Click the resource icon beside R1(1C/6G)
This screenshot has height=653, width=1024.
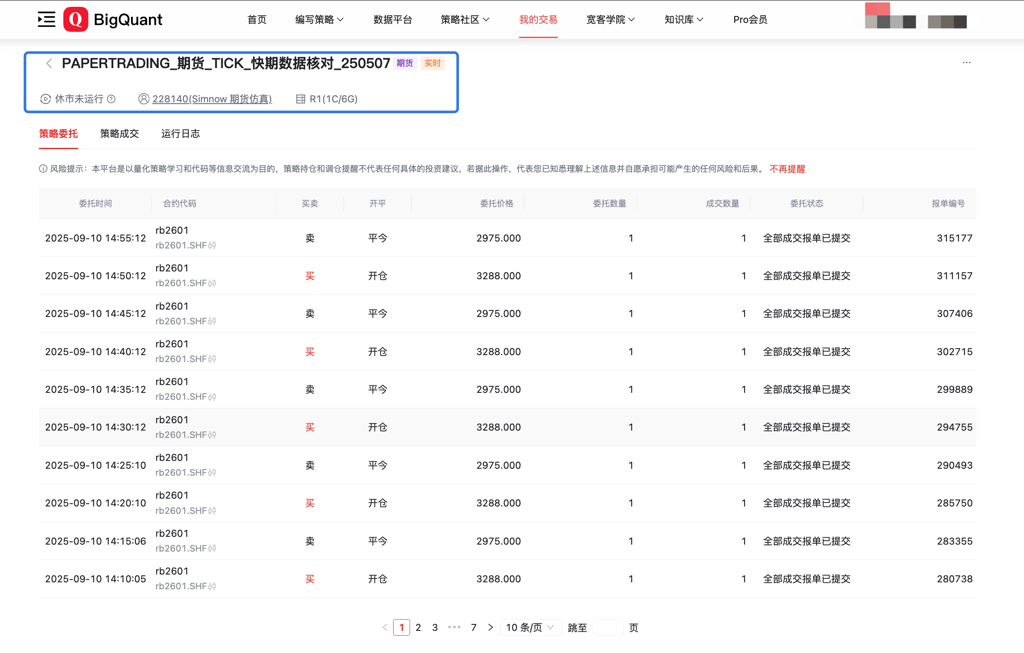point(300,99)
